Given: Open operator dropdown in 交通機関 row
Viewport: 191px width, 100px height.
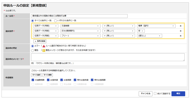Looking at the screenshot, I should click(x=119, y=26).
